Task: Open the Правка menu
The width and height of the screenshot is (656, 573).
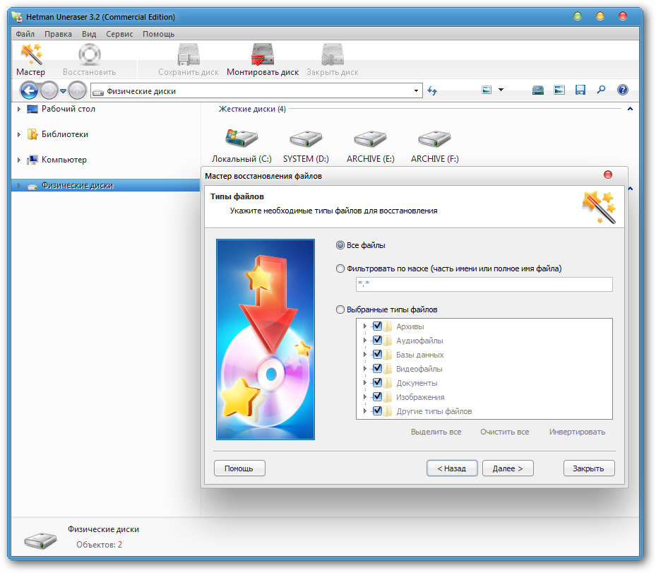Action: pos(58,34)
